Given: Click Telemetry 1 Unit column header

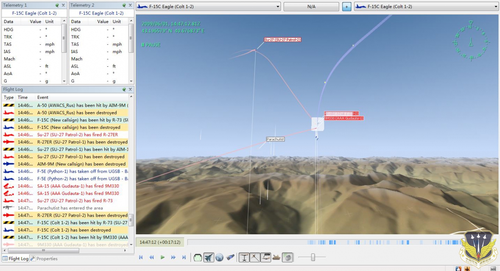Looking at the screenshot, I should [52, 21].
